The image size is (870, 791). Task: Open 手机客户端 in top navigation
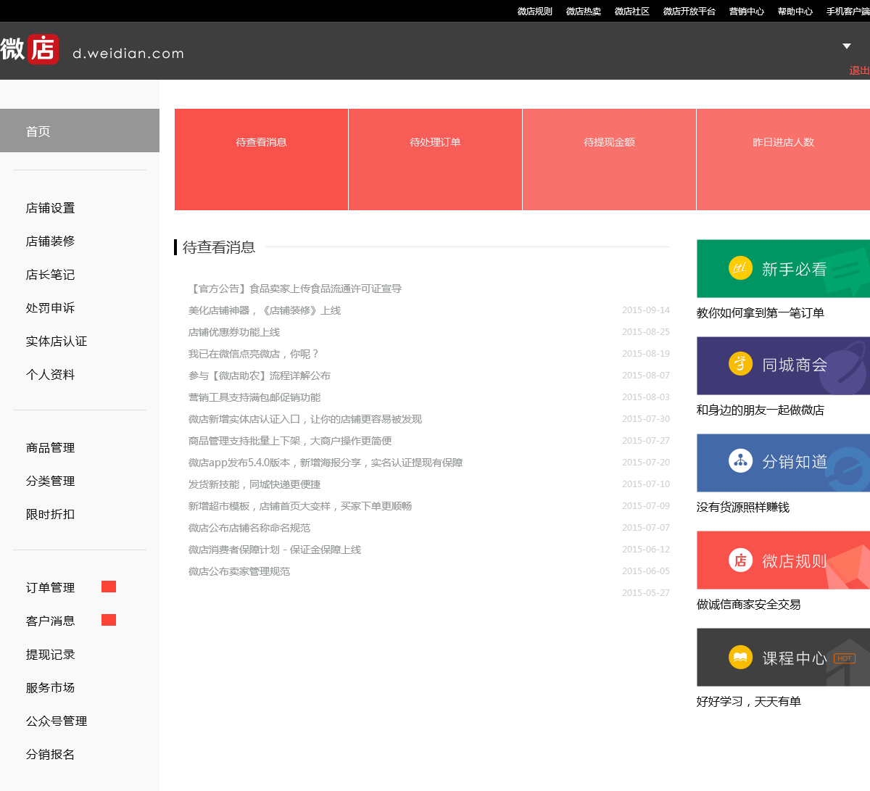click(848, 11)
